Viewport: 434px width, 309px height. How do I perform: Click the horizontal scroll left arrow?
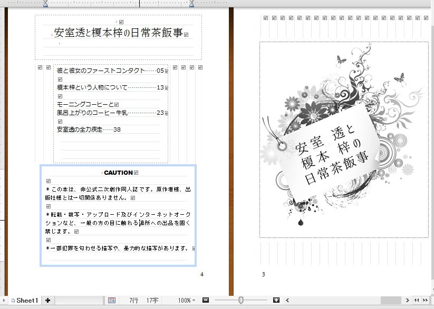point(287,300)
